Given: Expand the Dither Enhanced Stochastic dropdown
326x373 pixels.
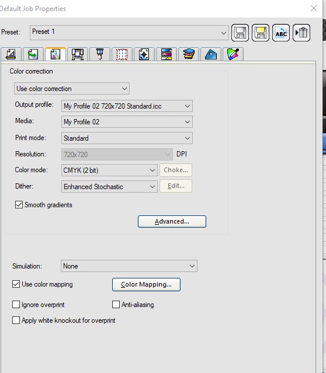Looking at the screenshot, I should pos(109,187).
